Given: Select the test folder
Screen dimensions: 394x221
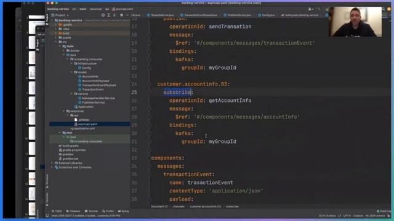Looking at the screenshot, I should [67, 133].
